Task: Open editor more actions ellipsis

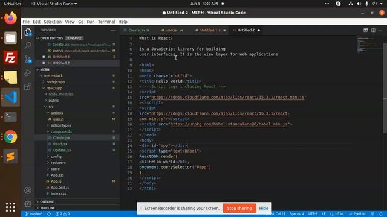Action: point(380,30)
